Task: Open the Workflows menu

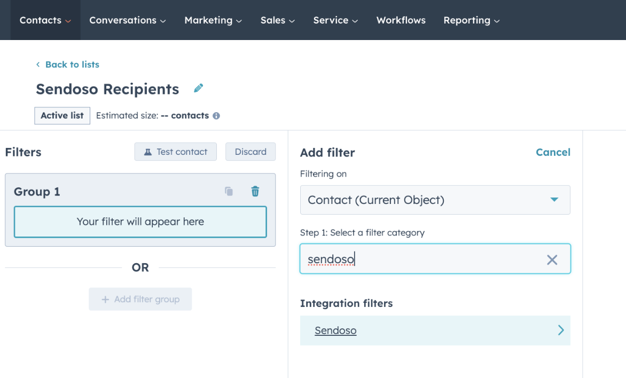Action: 401,20
